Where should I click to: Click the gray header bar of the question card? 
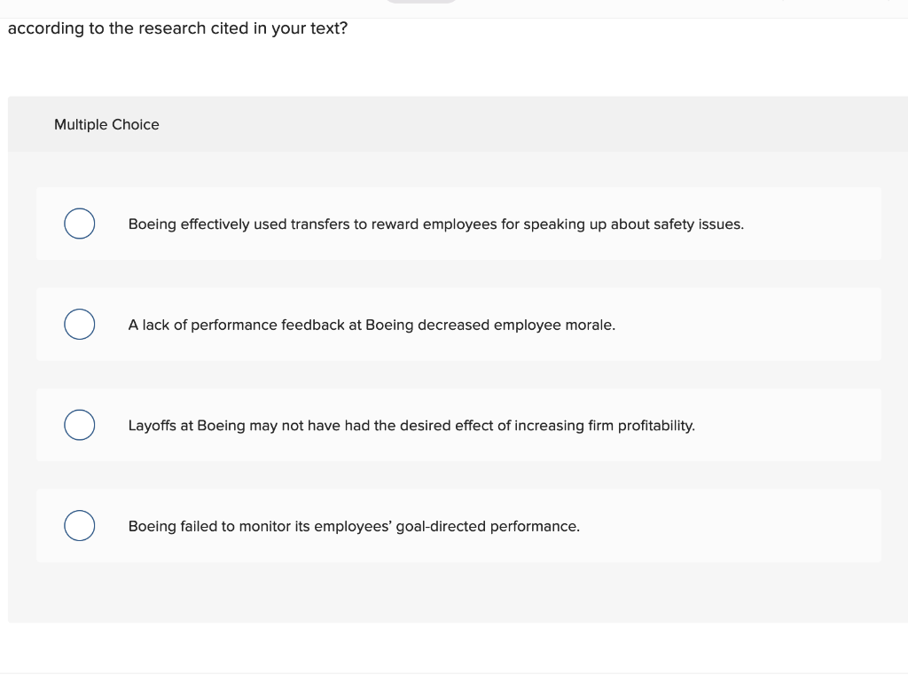[x=454, y=124]
